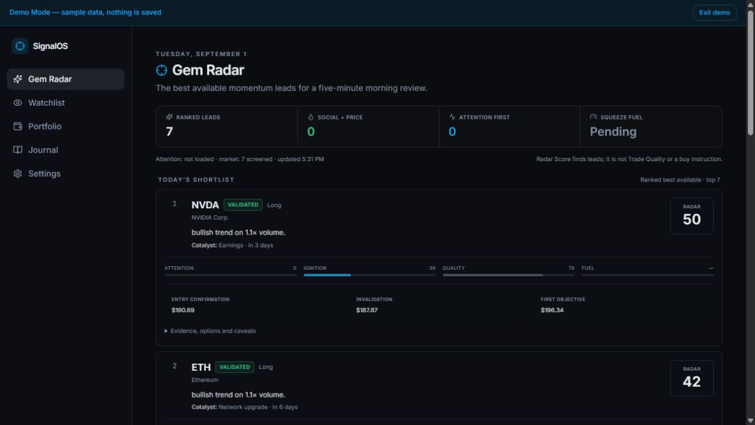This screenshot has width=755, height=425.
Task: Click the Entry Confirmation value $190.69
Action: (x=183, y=310)
